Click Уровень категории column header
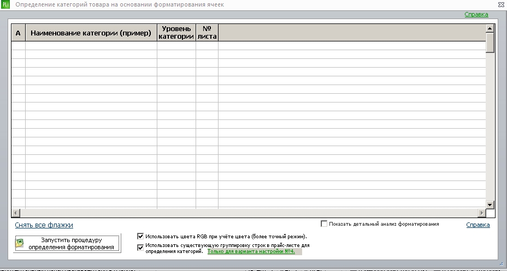Screen dimensions: 507x271 [176, 33]
